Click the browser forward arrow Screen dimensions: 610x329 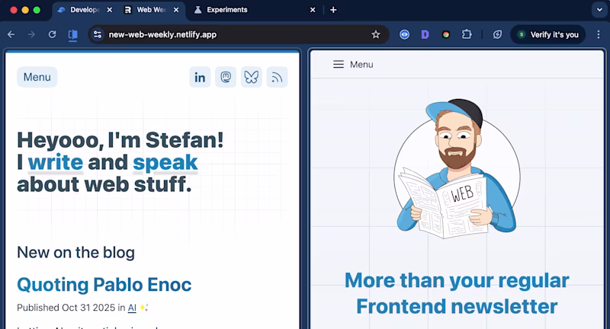pos(31,34)
